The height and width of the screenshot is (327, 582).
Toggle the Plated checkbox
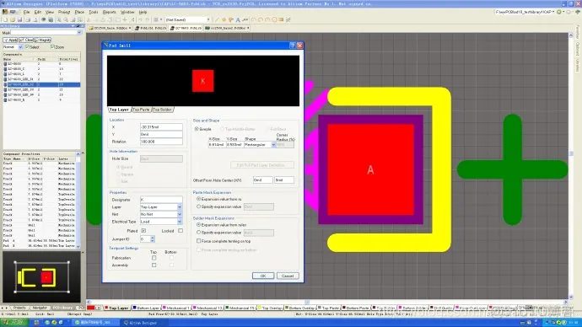click(x=143, y=231)
